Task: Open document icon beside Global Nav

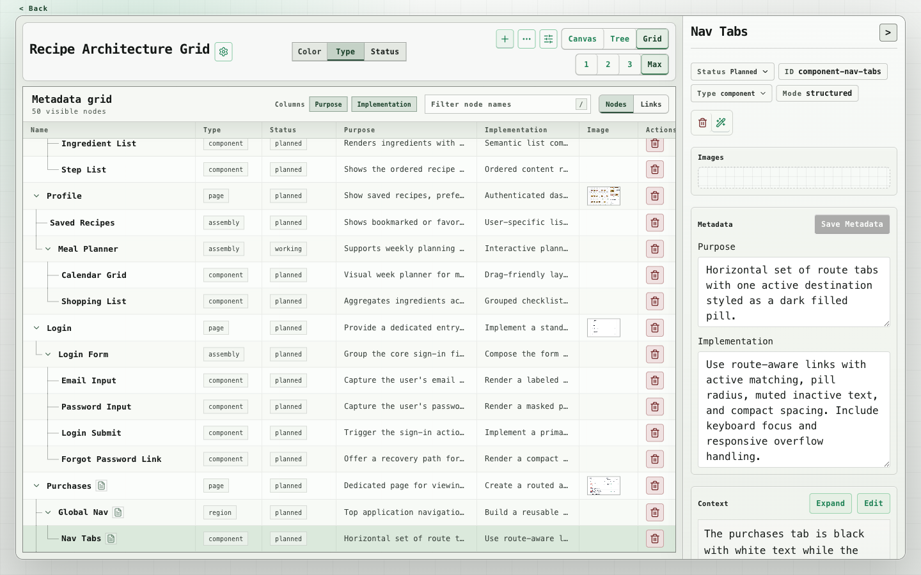Action: pyautogui.click(x=118, y=512)
